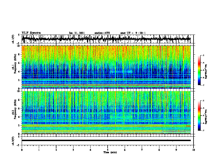
Task: Click time axis tick label "0"
Action: pos(22,150)
